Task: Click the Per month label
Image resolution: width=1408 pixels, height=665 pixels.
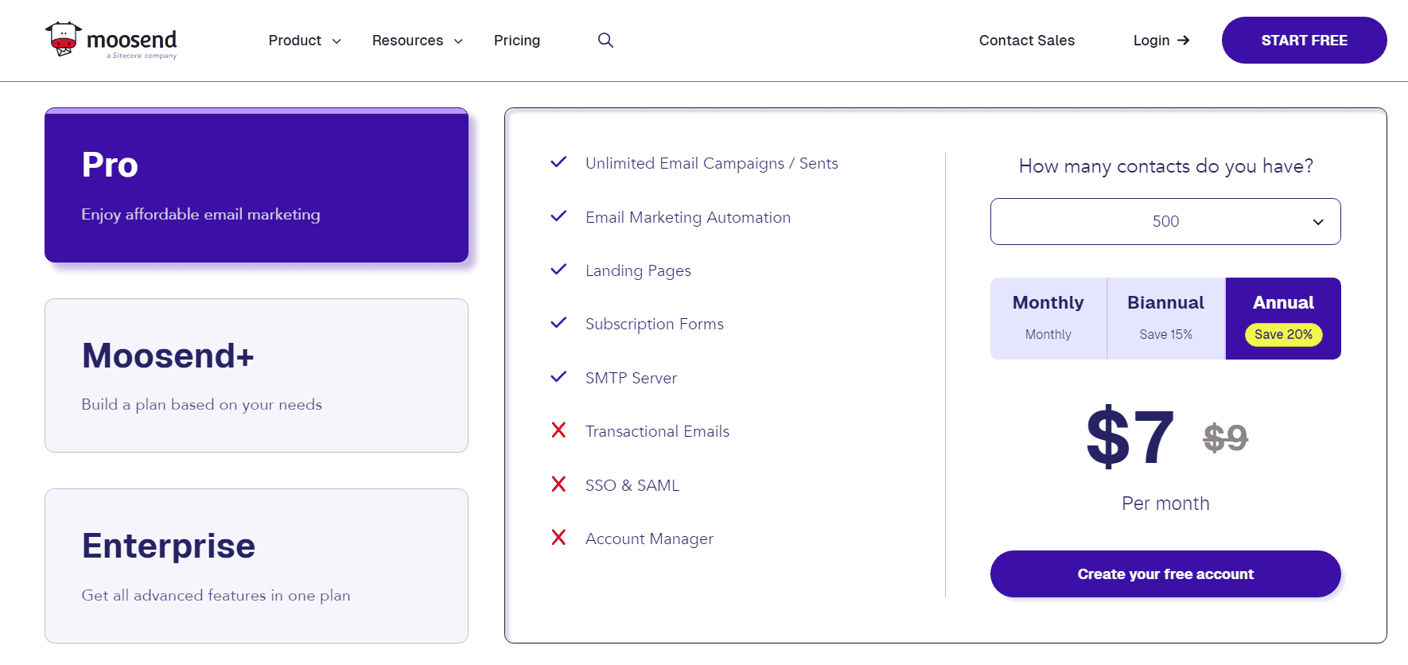Action: [1165, 504]
